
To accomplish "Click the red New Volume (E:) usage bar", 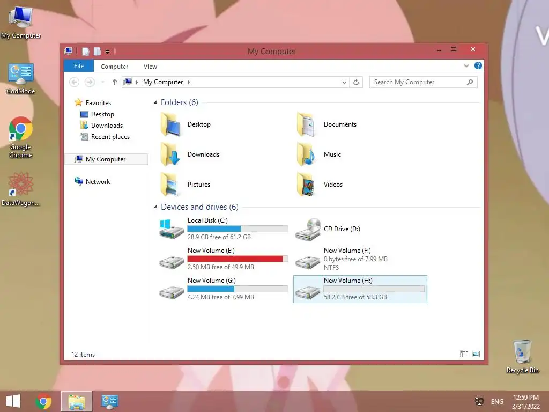I will (x=238, y=259).
